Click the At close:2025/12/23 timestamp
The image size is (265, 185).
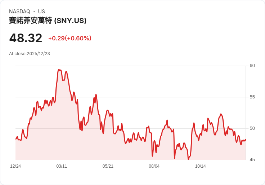(30, 54)
